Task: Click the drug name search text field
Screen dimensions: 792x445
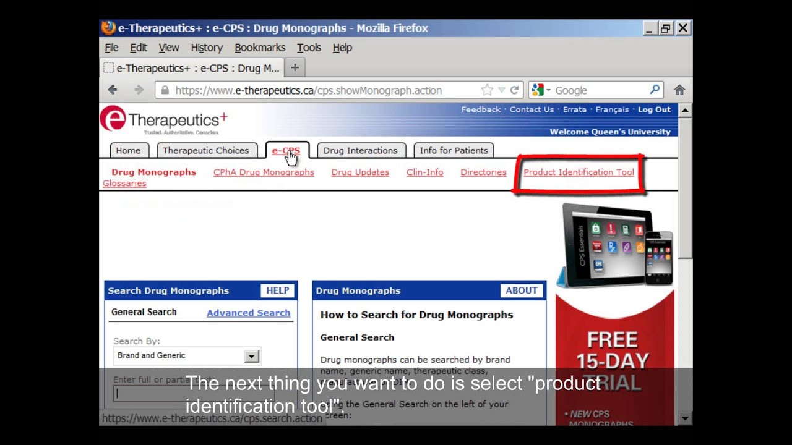Action: tap(194, 394)
